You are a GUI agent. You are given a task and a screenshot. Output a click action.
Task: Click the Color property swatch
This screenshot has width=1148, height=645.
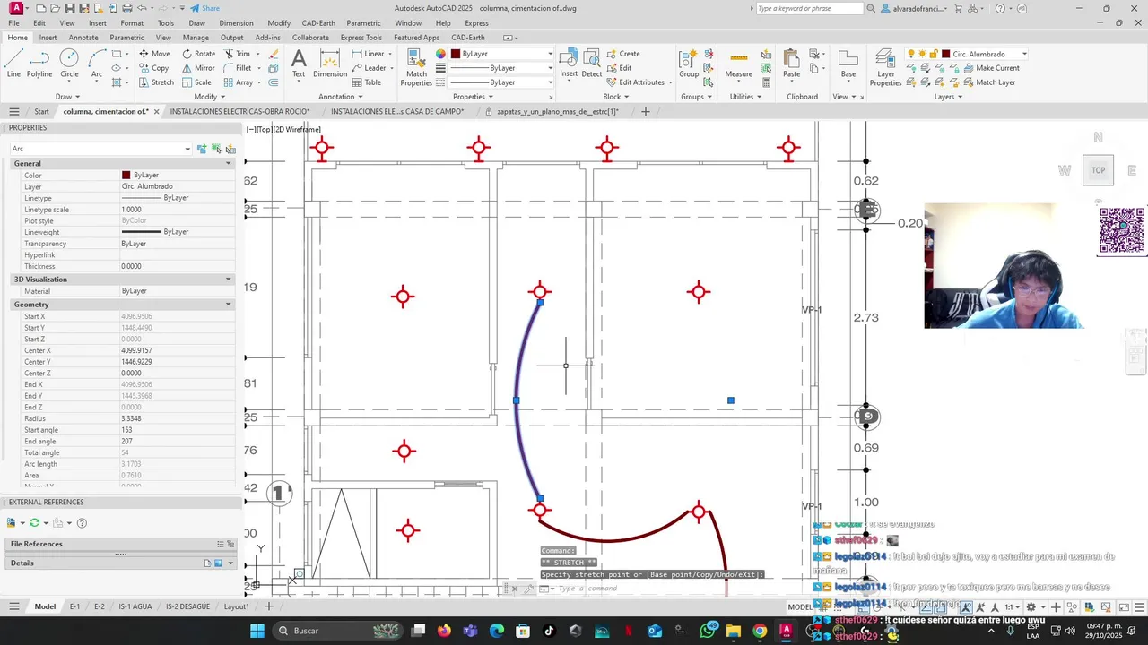(126, 176)
